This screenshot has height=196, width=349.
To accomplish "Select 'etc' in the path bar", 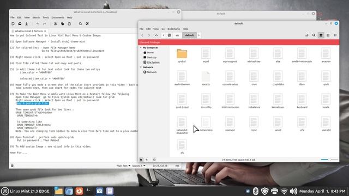I will (177, 35).
